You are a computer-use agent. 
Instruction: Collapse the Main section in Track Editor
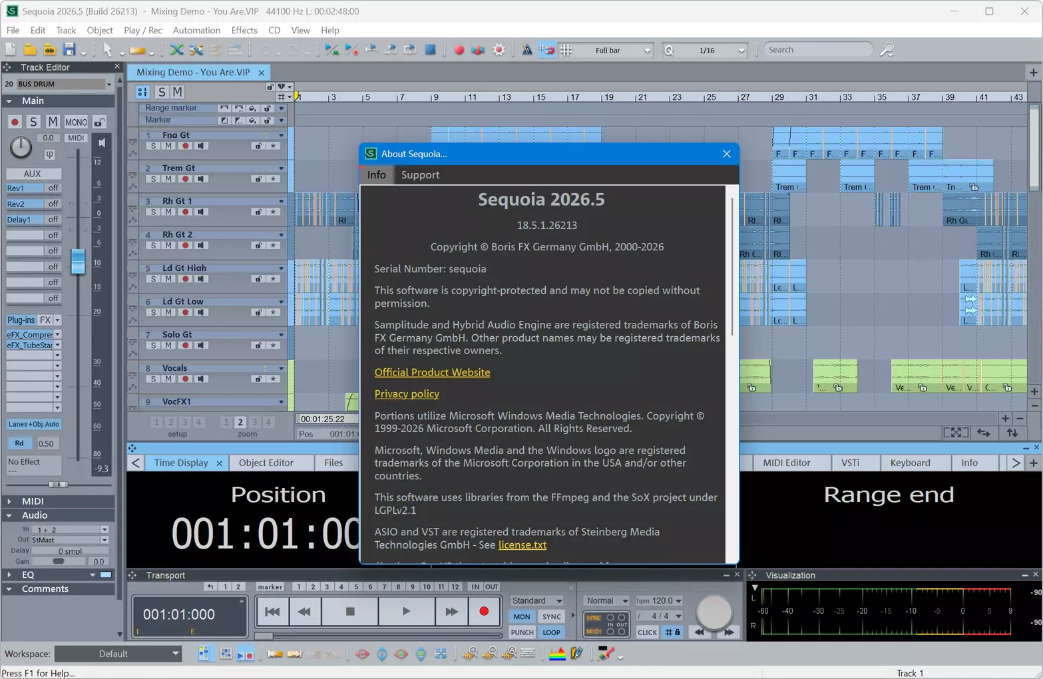(9, 101)
